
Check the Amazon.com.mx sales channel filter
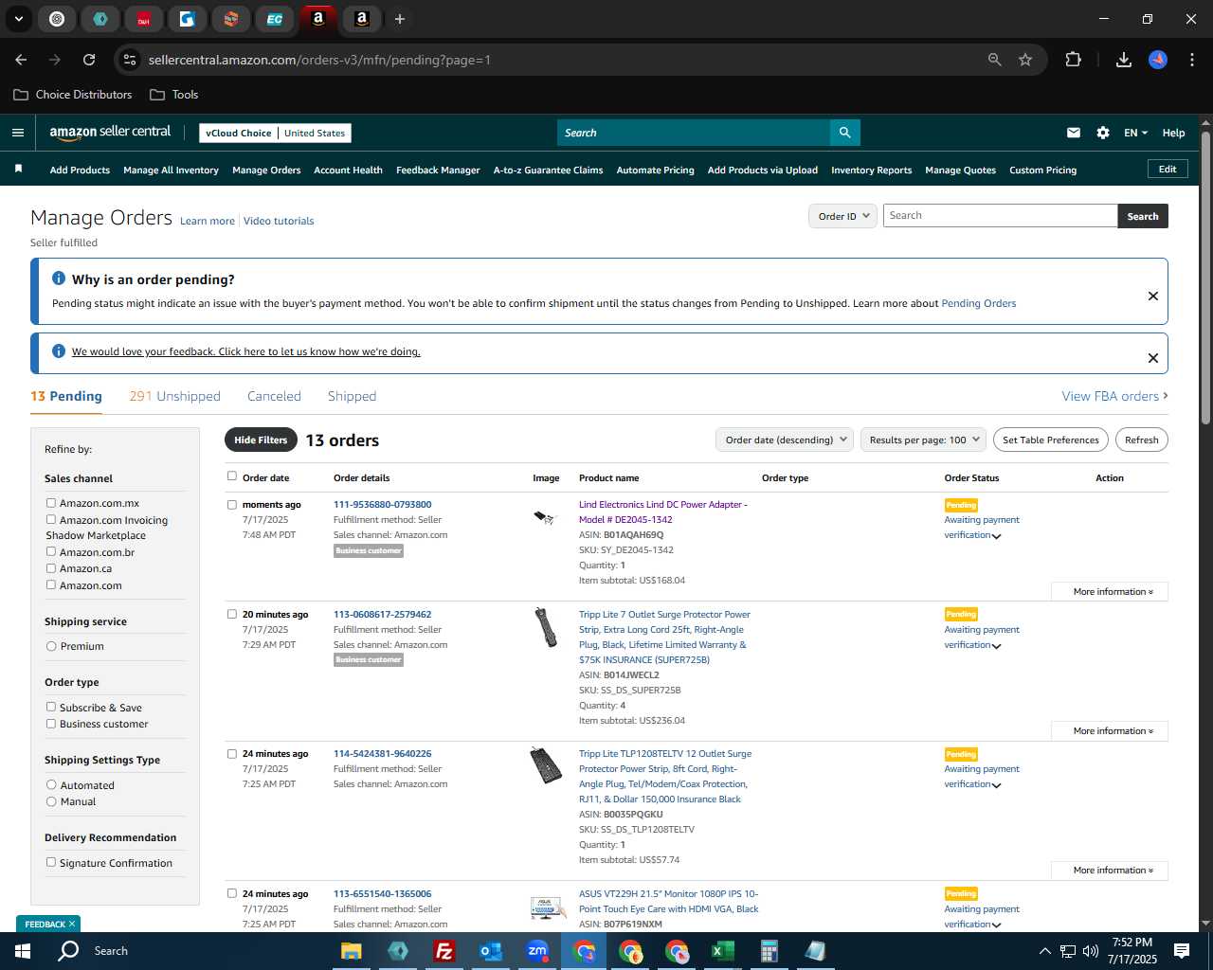click(51, 503)
